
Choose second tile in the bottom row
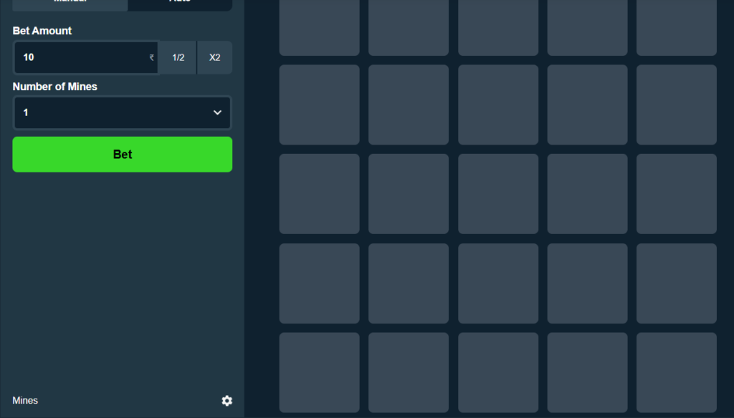(x=409, y=372)
